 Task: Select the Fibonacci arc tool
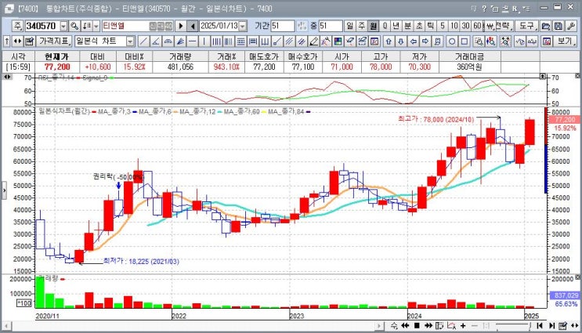point(168,42)
